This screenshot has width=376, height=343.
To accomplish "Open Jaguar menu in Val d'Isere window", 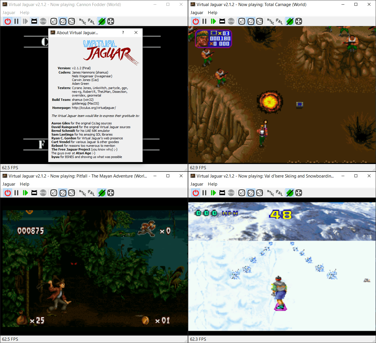I will pyautogui.click(x=197, y=184).
